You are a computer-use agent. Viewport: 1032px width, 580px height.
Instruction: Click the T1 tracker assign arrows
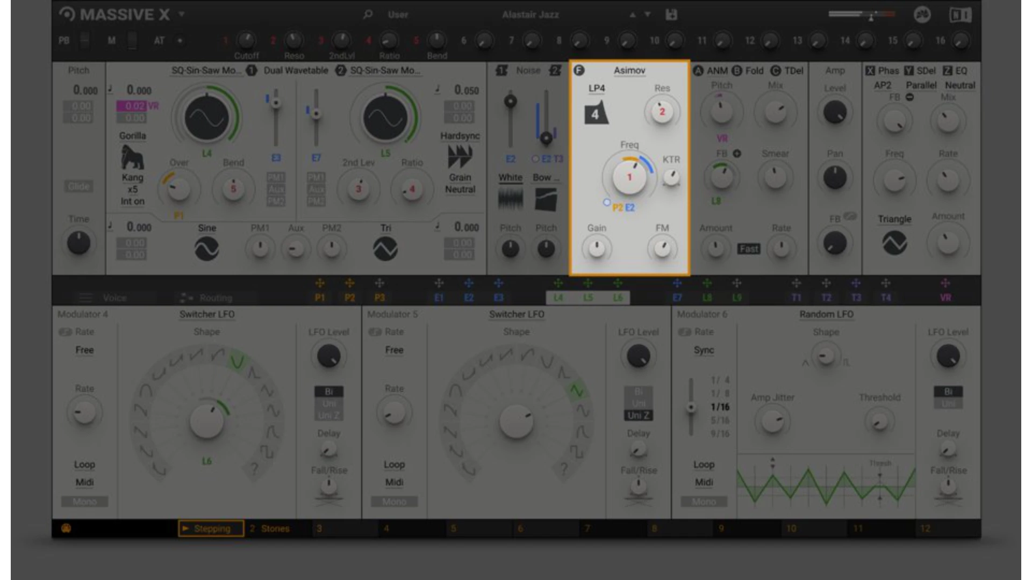(x=796, y=283)
